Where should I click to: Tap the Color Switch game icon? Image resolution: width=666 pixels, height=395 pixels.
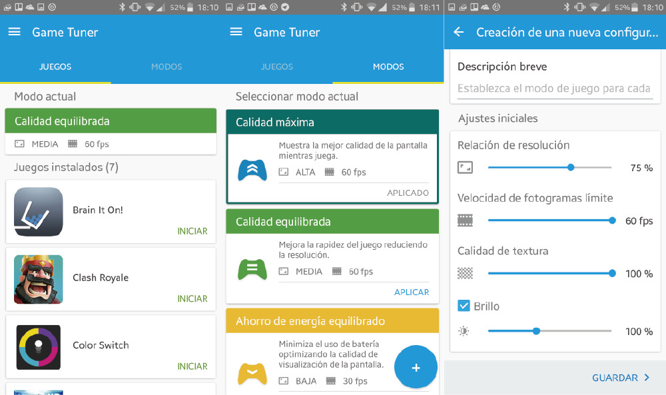tap(39, 346)
